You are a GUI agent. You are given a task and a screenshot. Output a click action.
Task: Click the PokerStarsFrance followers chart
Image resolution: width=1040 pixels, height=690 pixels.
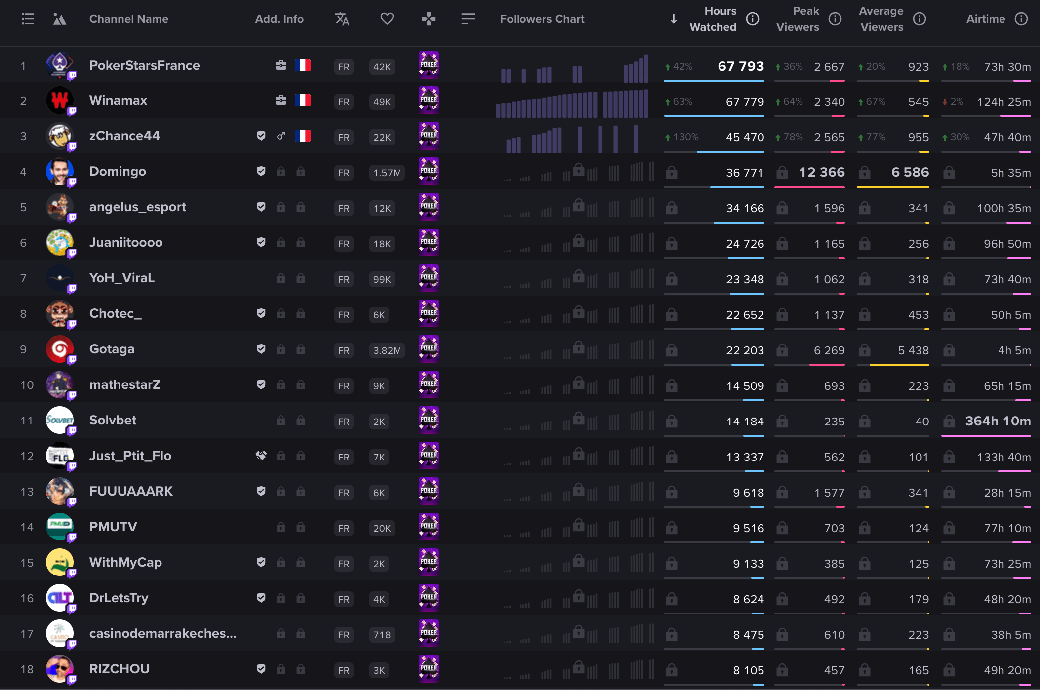[575, 69]
